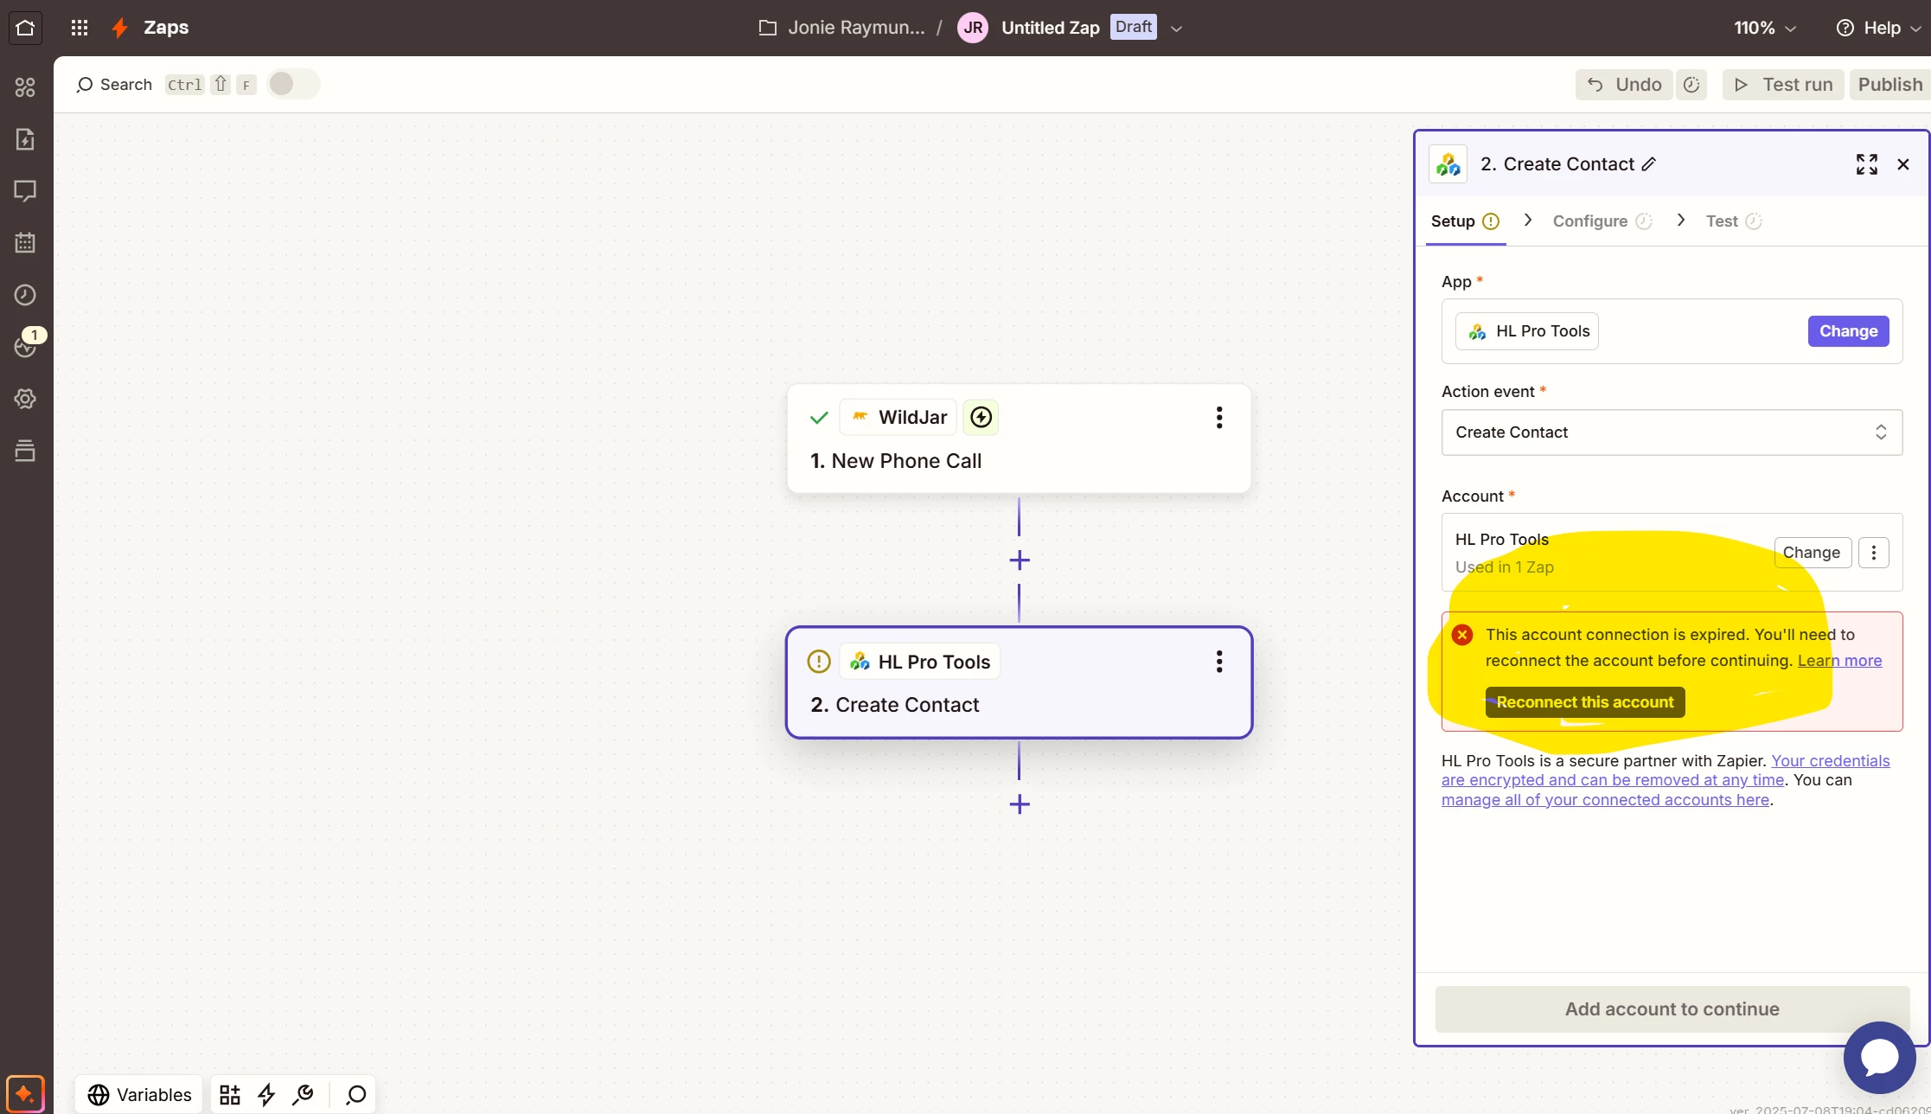Click Add account to continue button

(x=1672, y=1009)
